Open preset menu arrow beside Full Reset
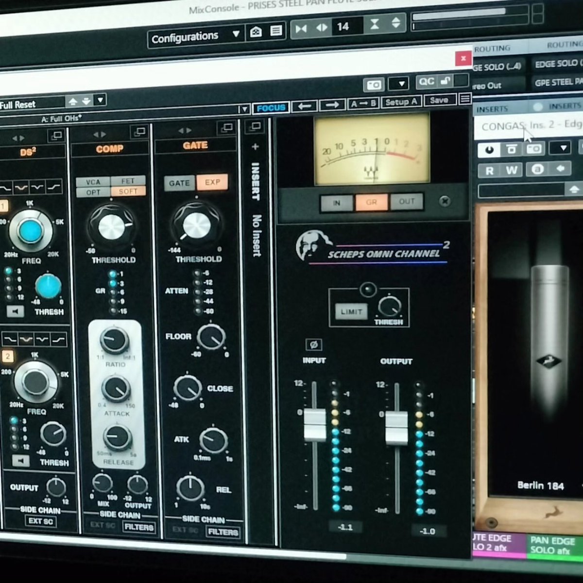583x583 pixels. (x=100, y=101)
